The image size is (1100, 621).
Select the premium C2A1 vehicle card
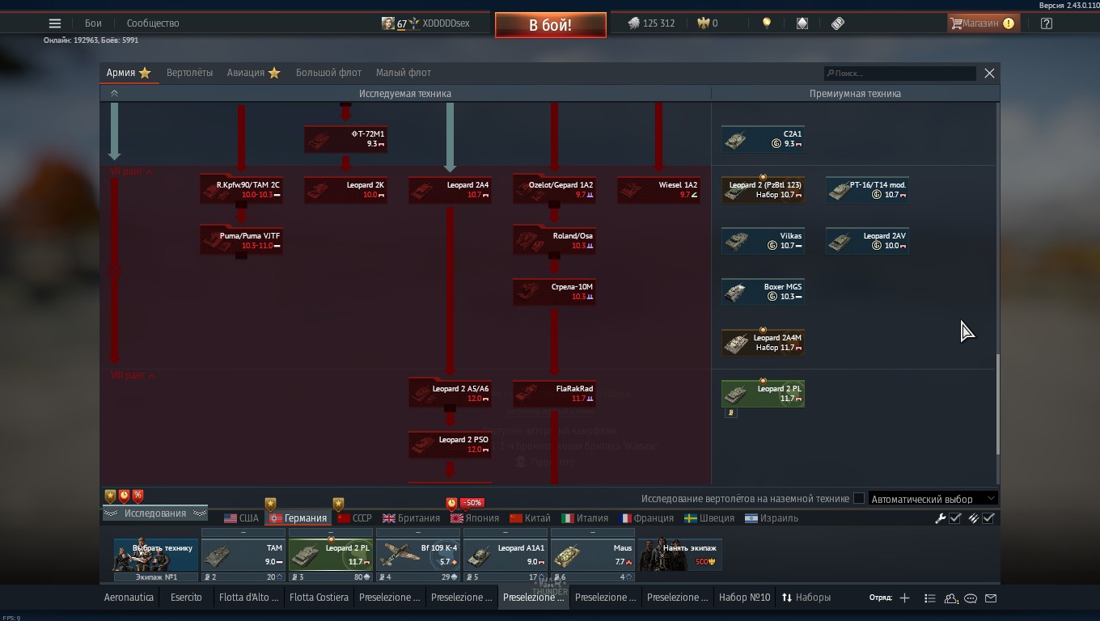click(763, 139)
